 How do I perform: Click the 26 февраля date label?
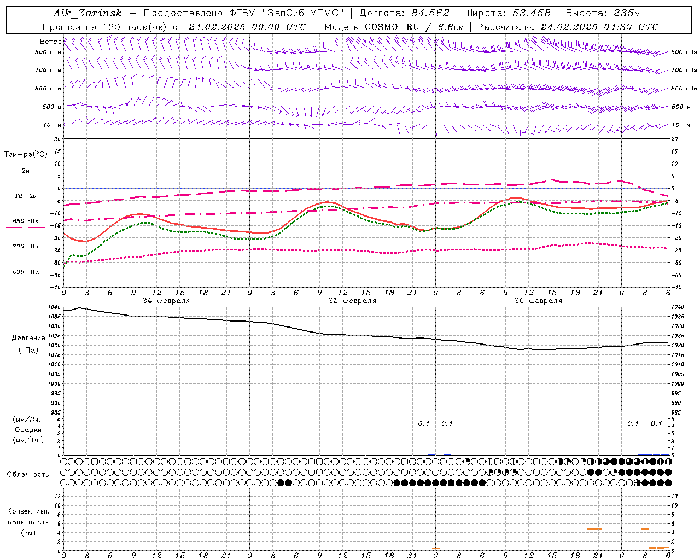point(538,301)
